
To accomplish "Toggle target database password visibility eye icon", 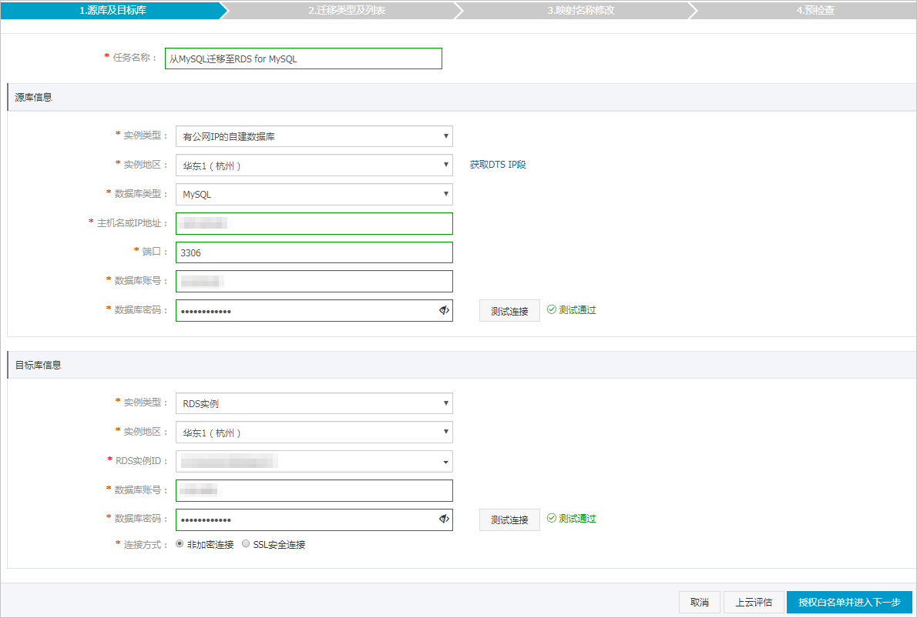I will click(x=444, y=519).
